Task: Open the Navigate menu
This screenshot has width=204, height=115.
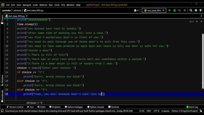Action: 27,5
